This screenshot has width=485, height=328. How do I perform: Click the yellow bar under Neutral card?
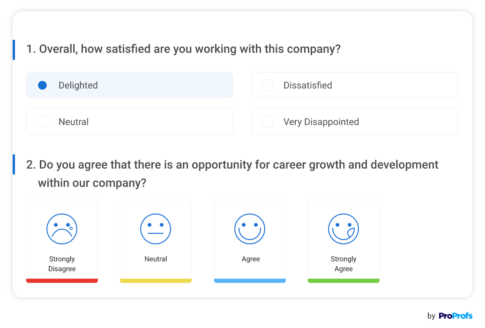coord(156,281)
